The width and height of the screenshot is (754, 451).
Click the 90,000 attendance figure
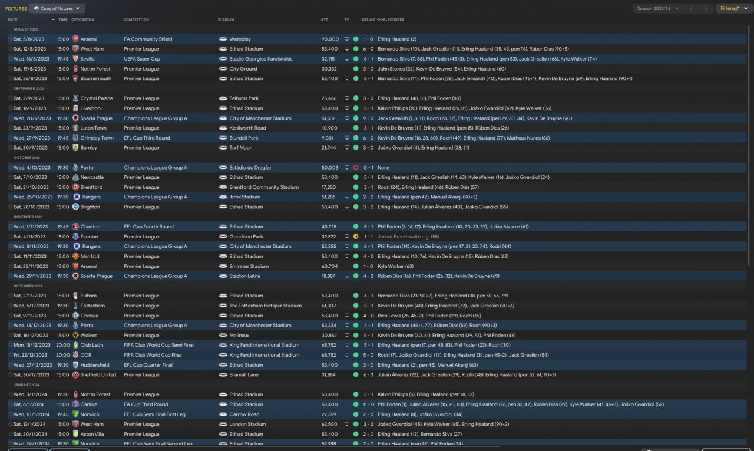tap(329, 39)
